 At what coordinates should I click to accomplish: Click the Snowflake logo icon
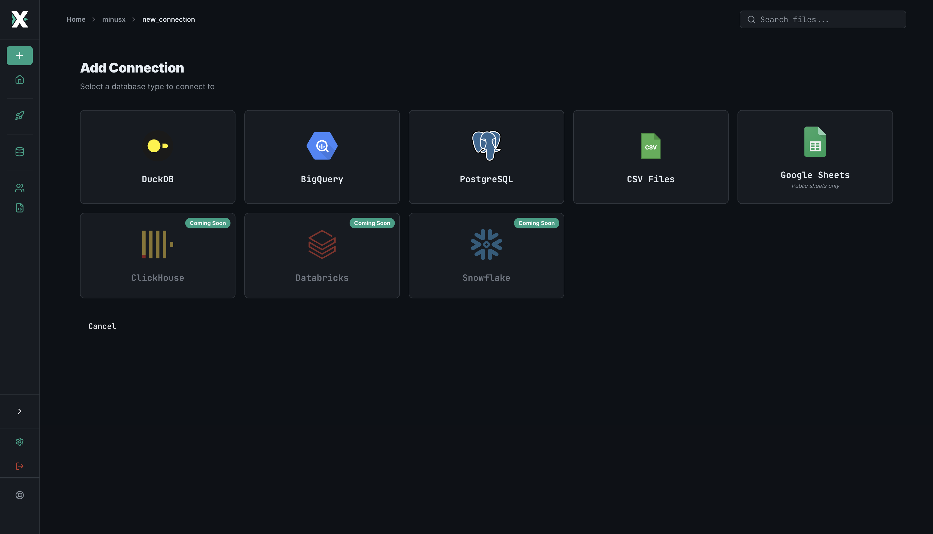click(486, 244)
